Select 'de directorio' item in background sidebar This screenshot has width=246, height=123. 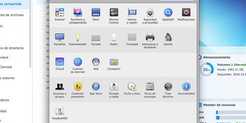point(12,48)
